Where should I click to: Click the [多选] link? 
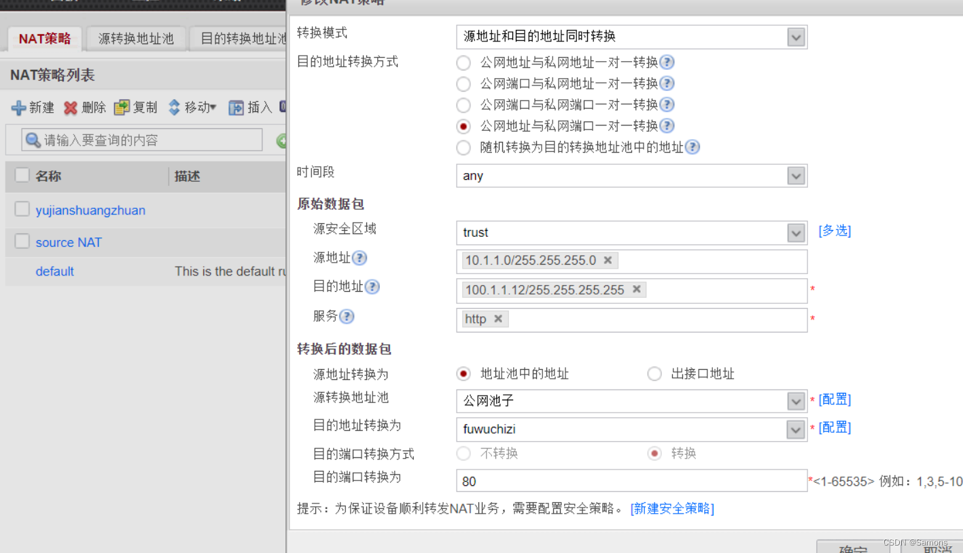(x=835, y=231)
